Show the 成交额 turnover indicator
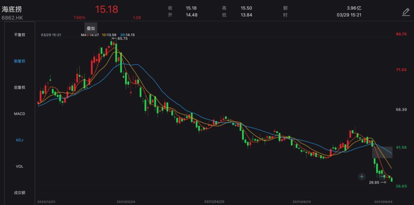 20,193
